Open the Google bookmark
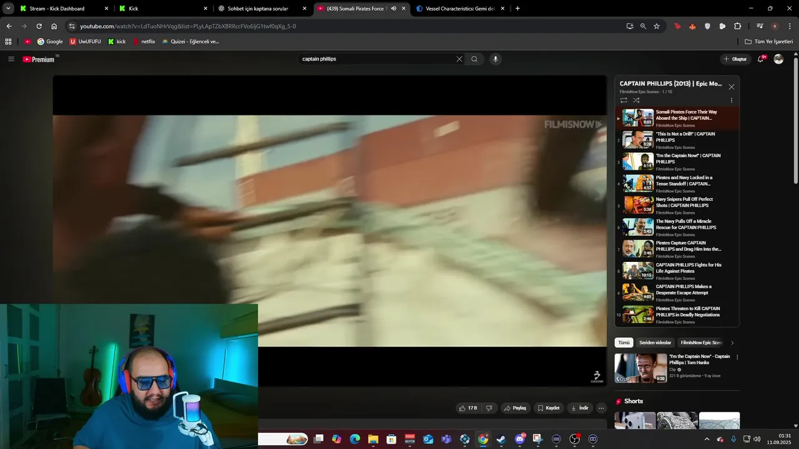799x449 pixels. (50, 42)
